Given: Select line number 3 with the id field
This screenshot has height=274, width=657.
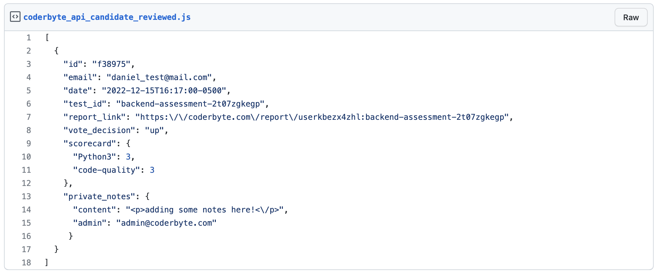Looking at the screenshot, I should pos(29,64).
